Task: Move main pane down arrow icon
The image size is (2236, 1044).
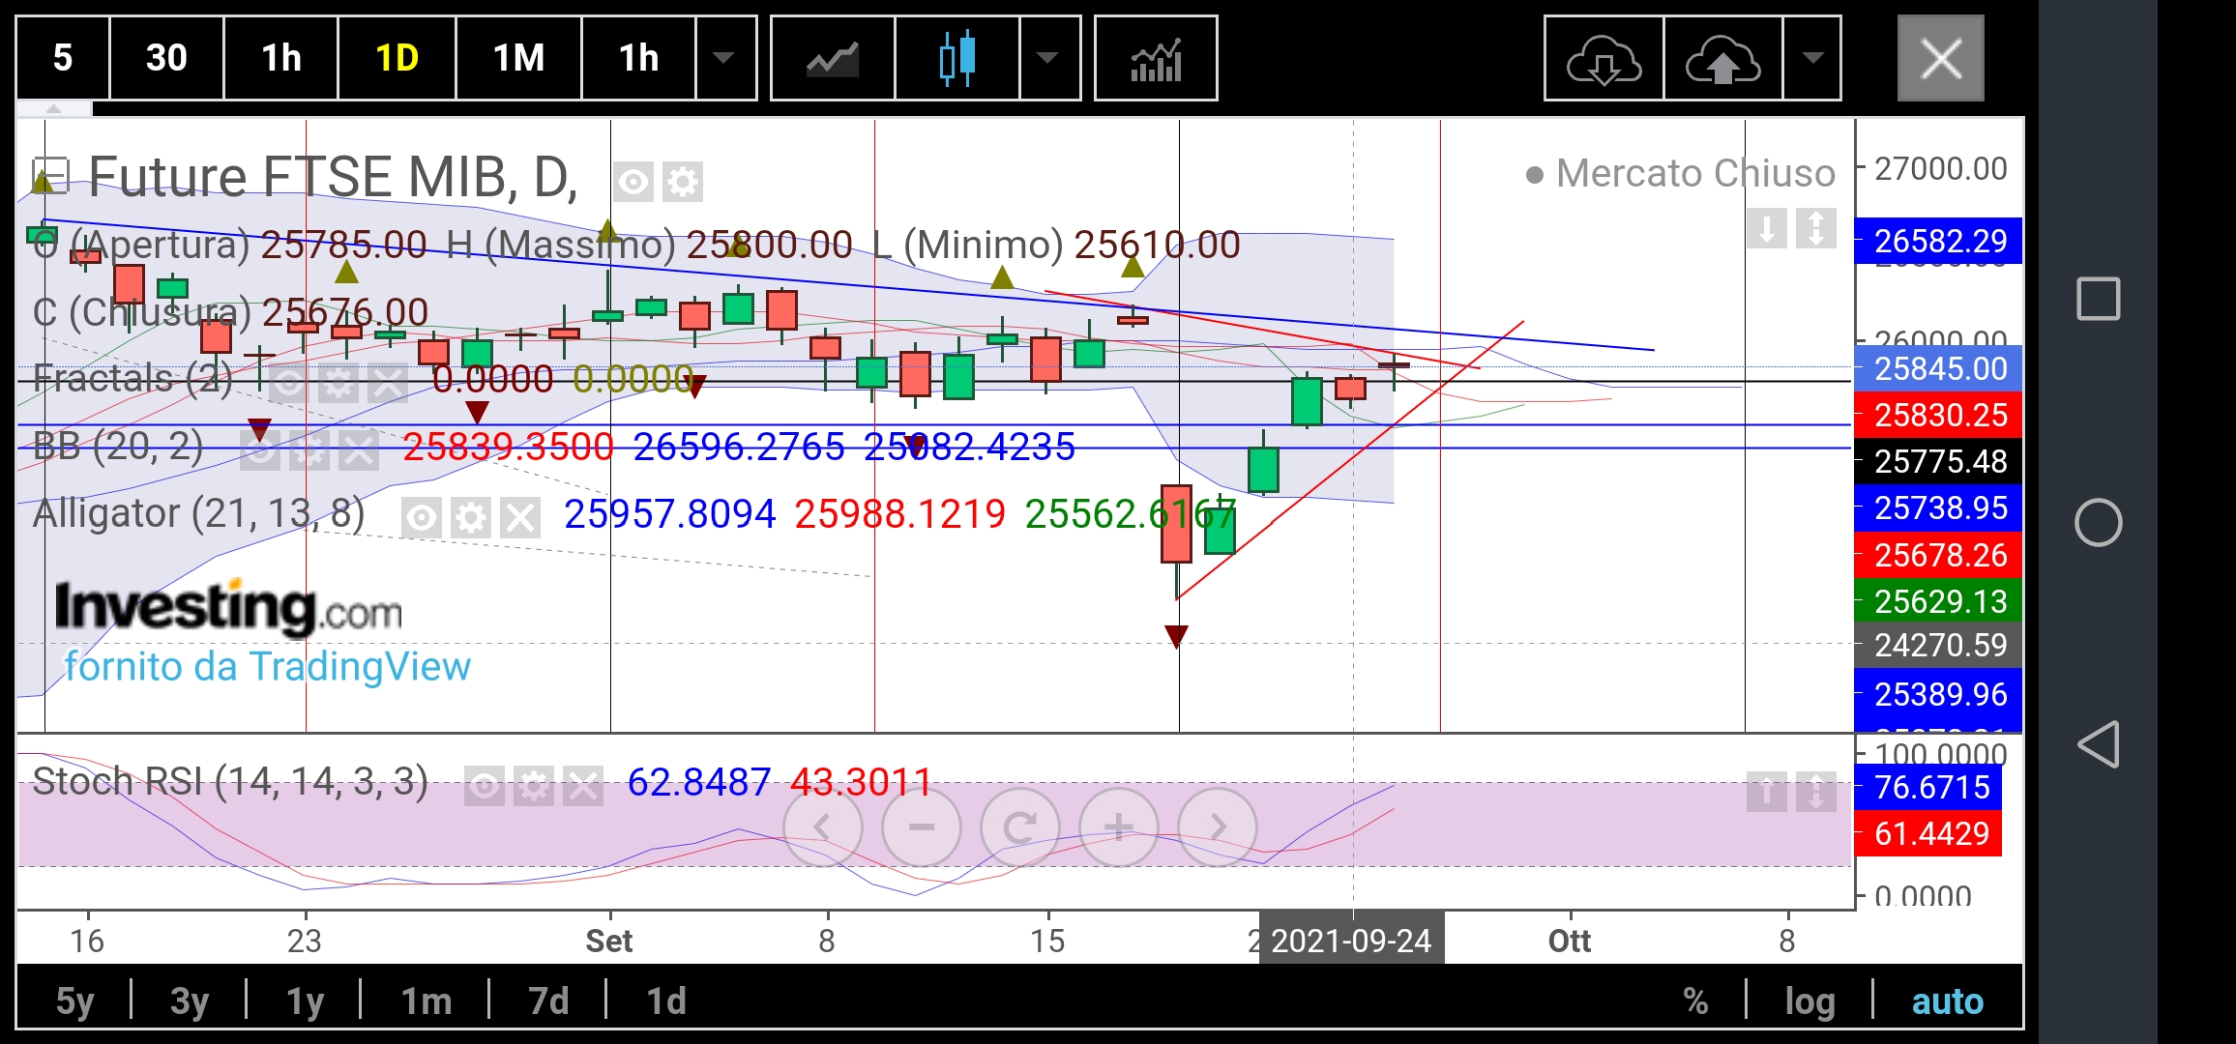Action: [x=1766, y=229]
